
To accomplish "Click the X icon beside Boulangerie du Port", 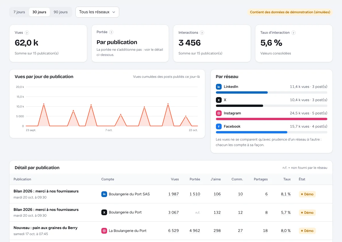I will 104,212.
